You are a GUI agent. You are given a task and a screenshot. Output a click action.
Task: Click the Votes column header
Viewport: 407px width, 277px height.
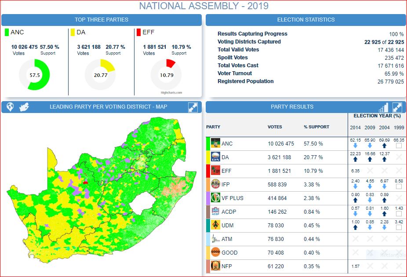click(275, 127)
